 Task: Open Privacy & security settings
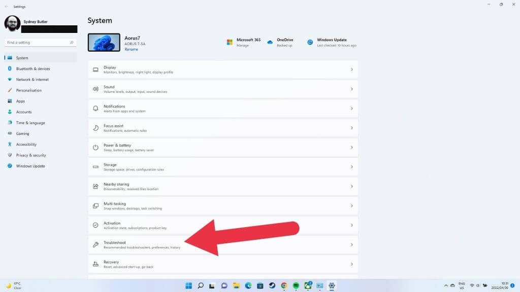pyautogui.click(x=41, y=155)
